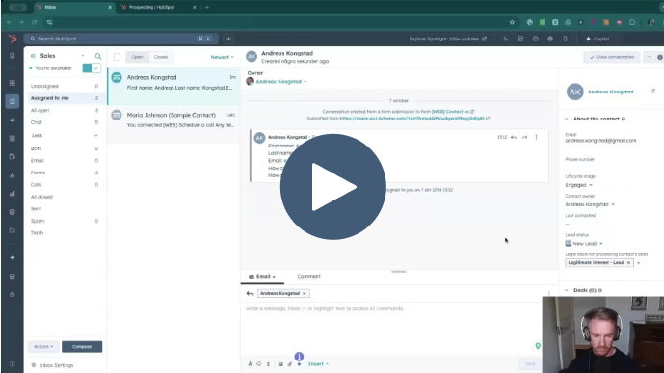Open the conversation more options ellipsis

tap(650, 57)
